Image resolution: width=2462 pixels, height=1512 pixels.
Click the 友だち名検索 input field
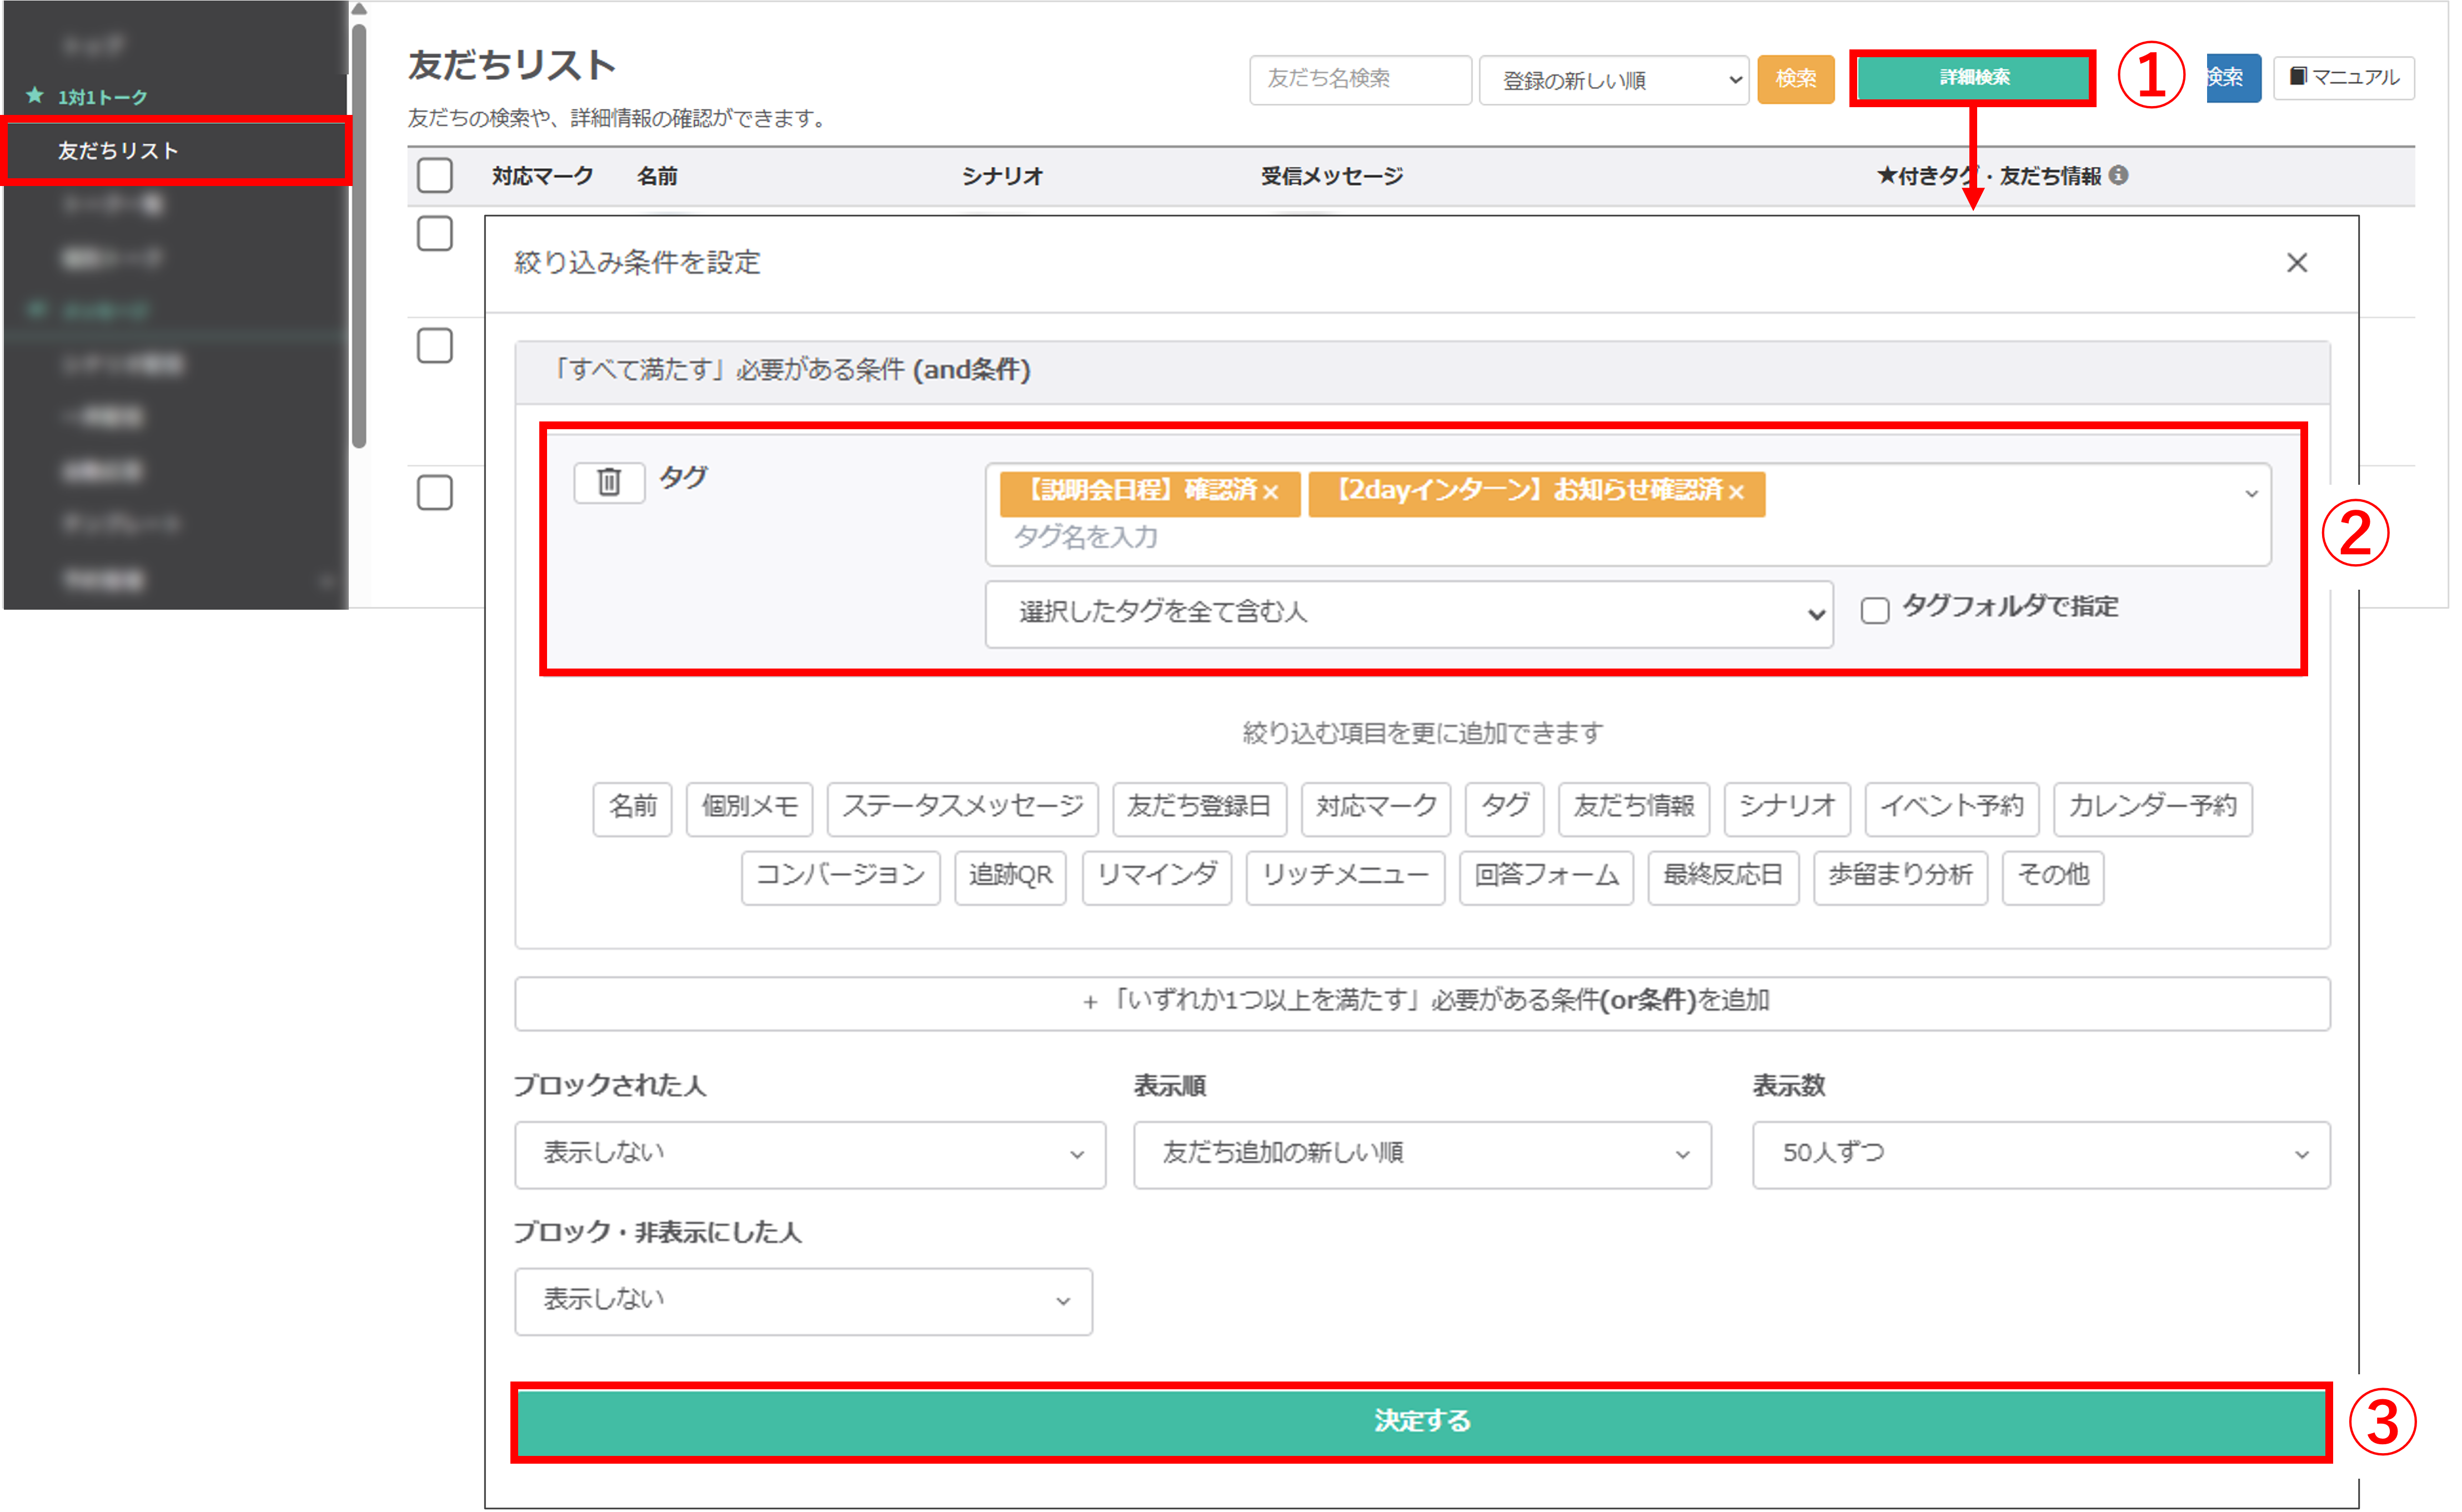click(1359, 79)
